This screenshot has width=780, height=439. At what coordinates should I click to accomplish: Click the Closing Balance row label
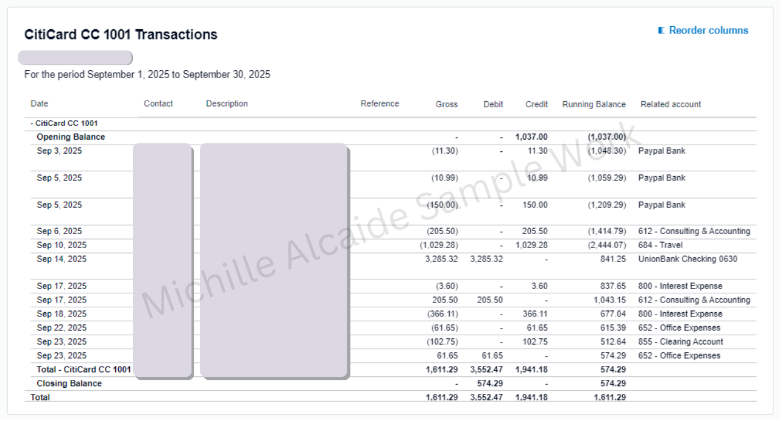pyautogui.click(x=69, y=384)
